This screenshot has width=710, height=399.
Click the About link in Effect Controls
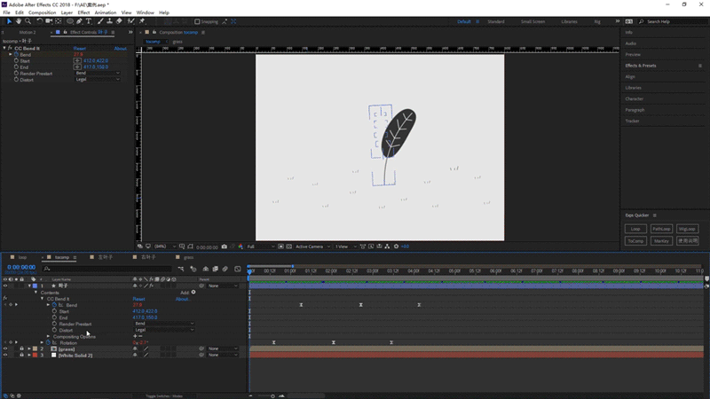coord(121,49)
